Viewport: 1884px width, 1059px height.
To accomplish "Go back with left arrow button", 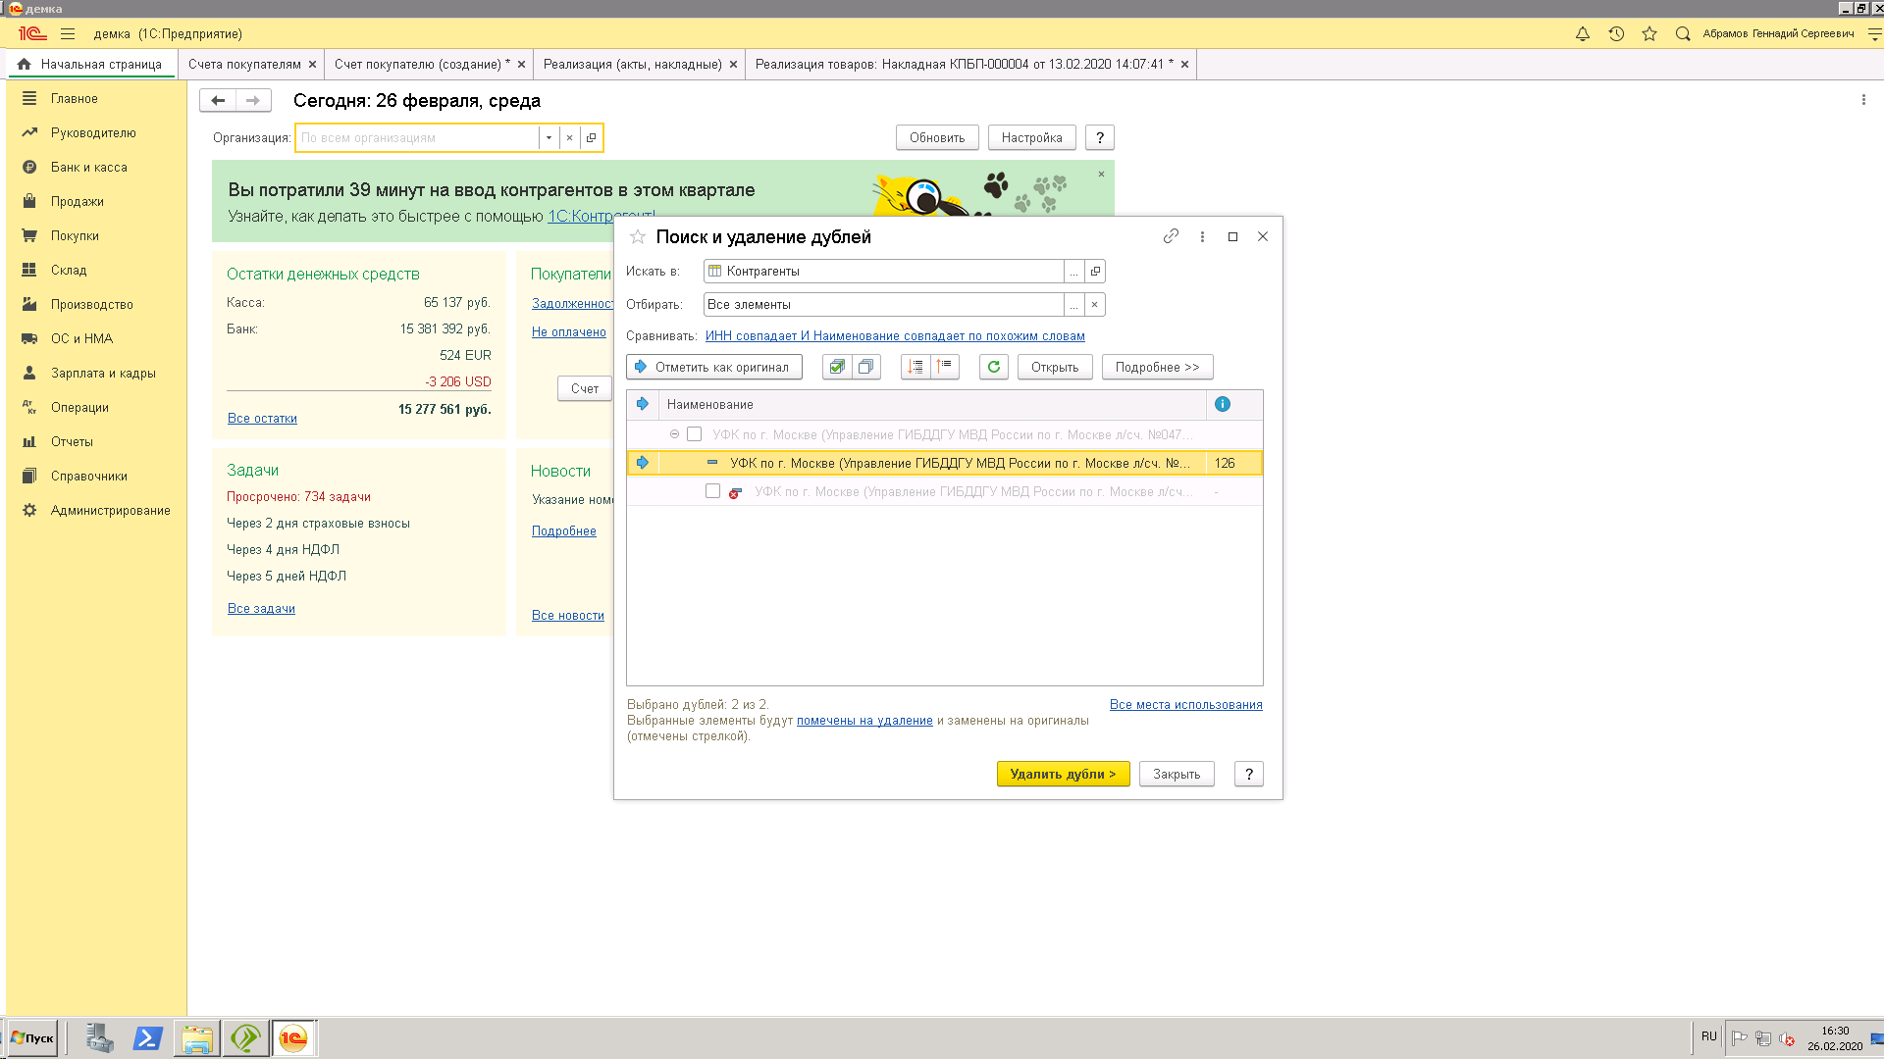I will [218, 100].
